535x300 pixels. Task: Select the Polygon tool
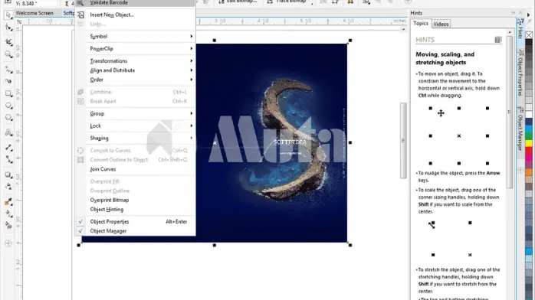pos(8,118)
